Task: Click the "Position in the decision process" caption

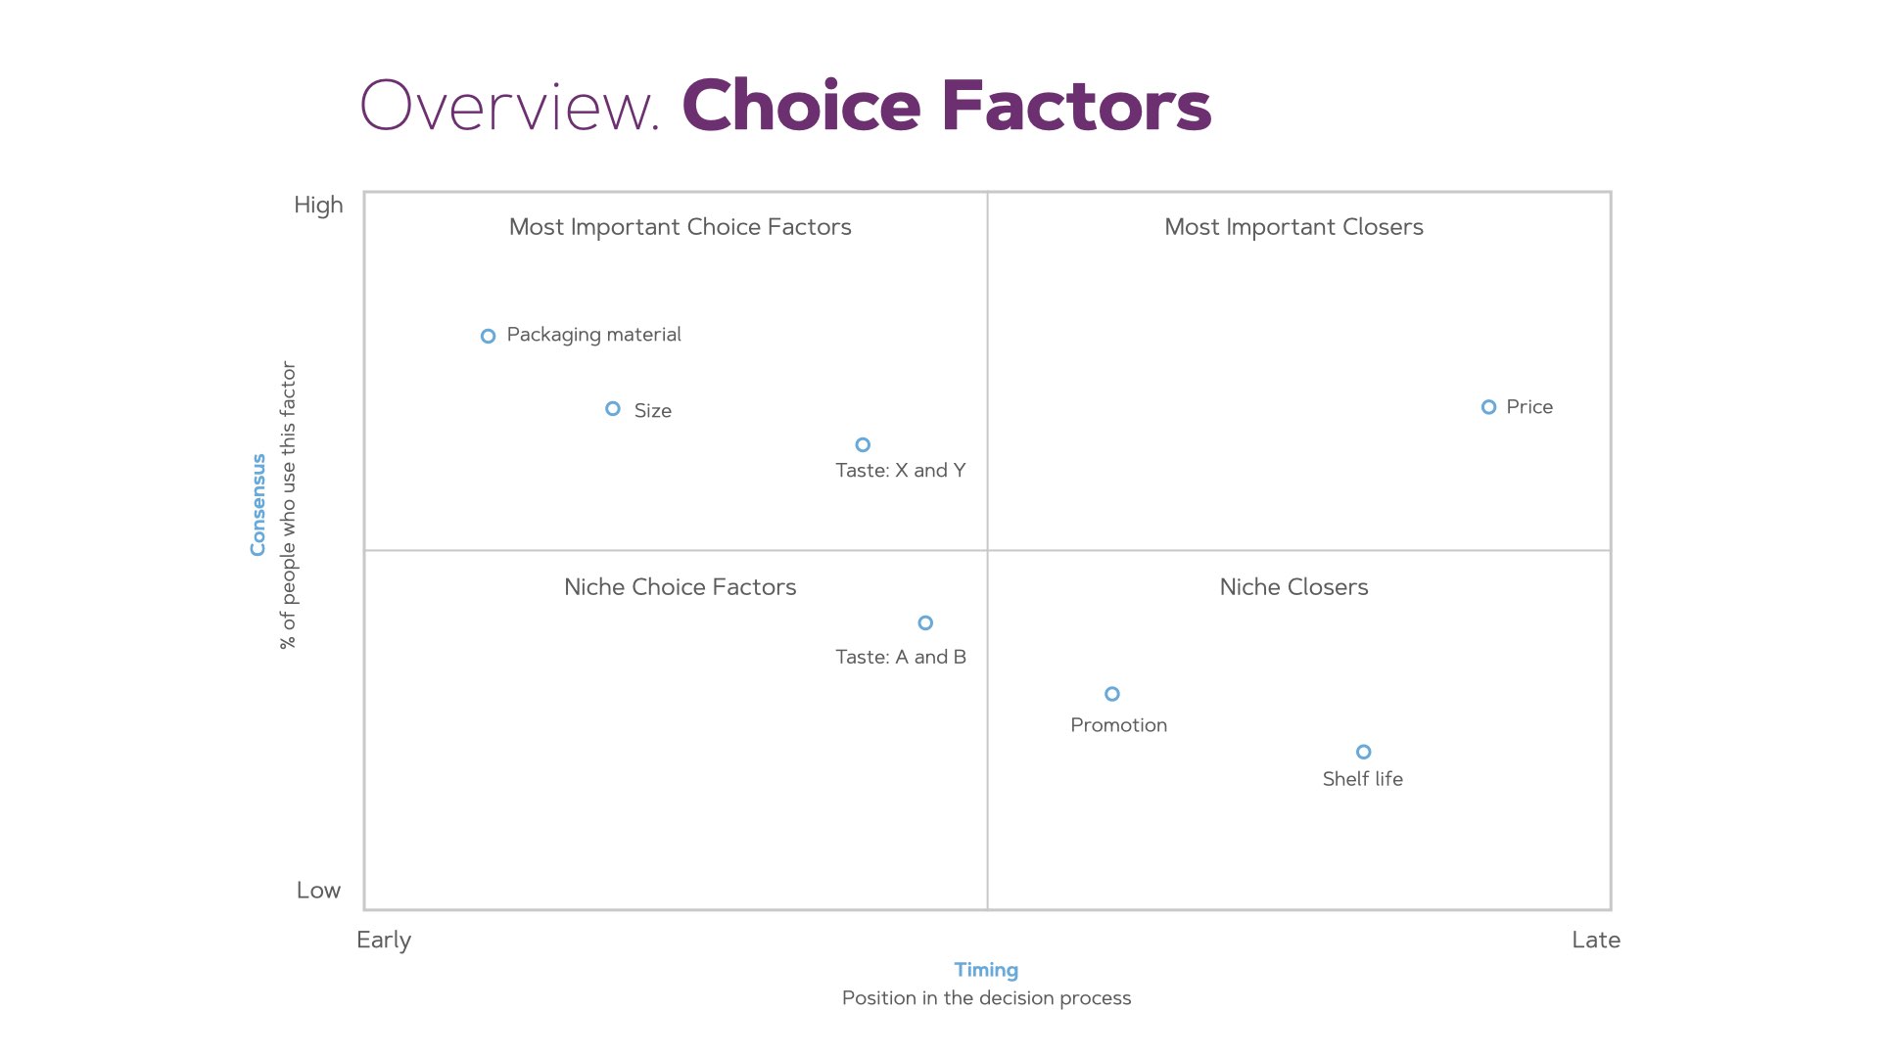Action: (x=986, y=998)
